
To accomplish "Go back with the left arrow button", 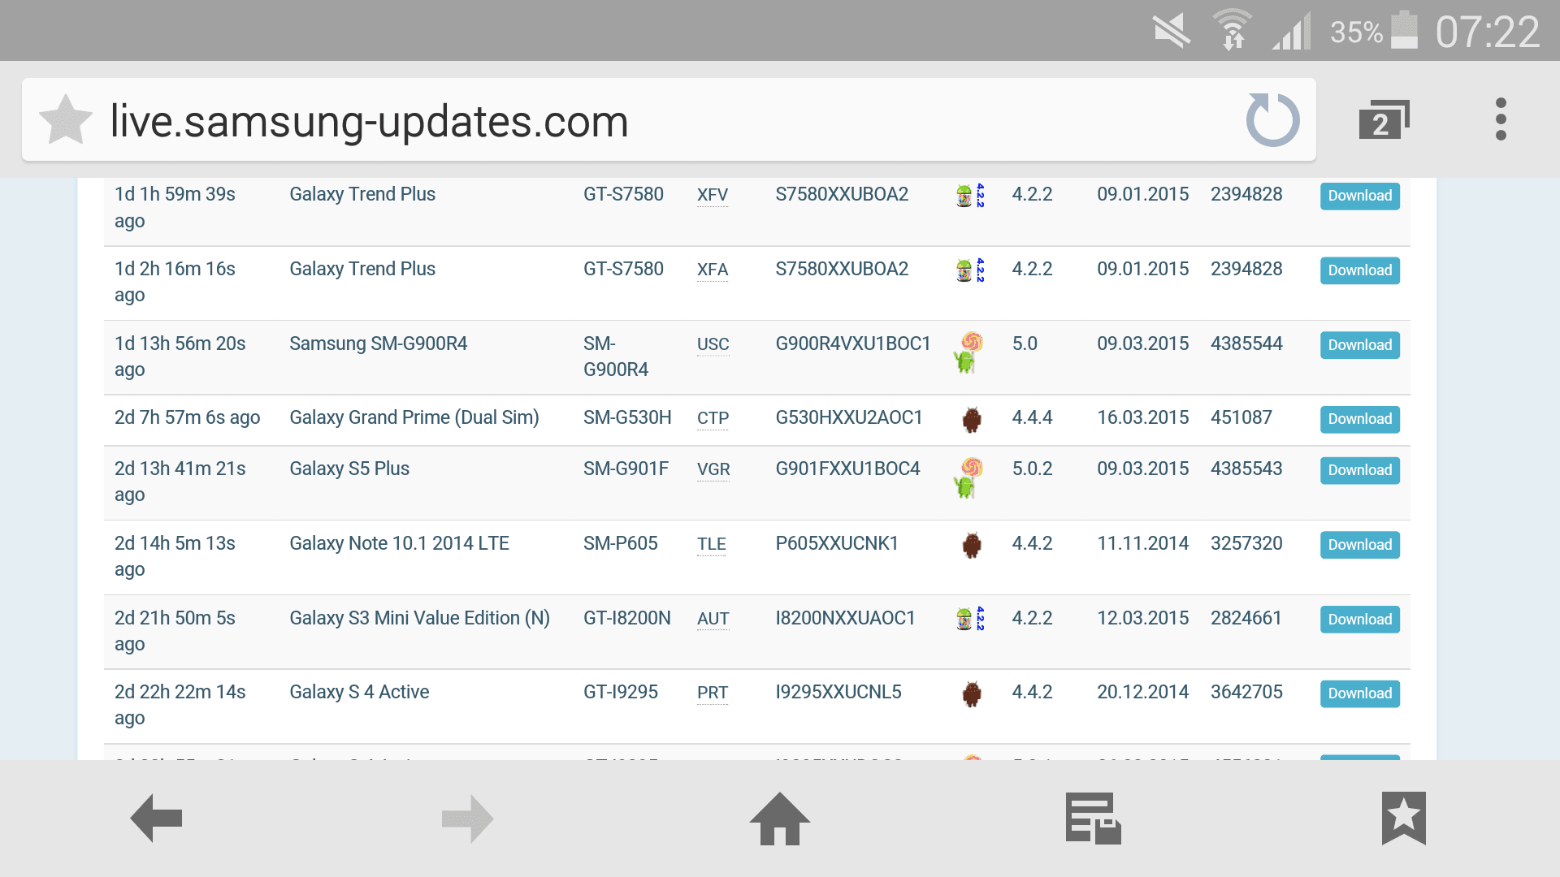I will click(156, 818).
